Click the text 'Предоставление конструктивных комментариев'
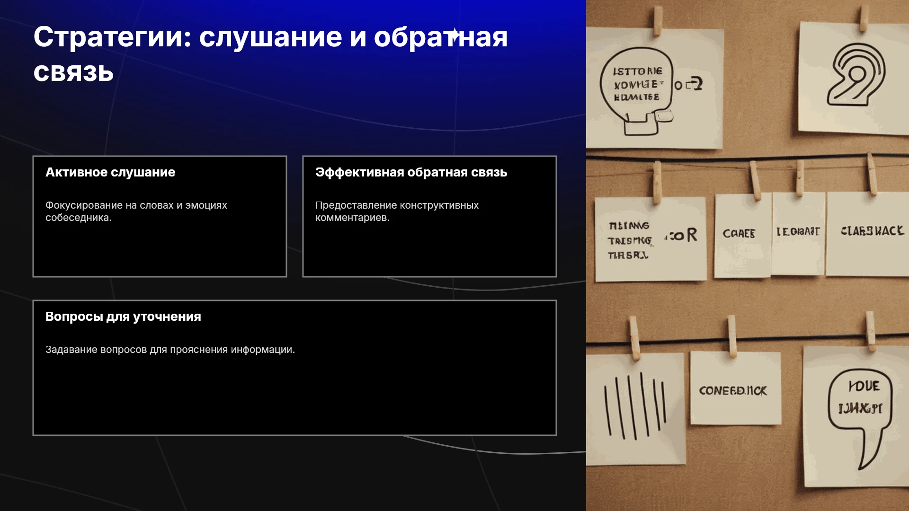This screenshot has width=909, height=511. point(397,211)
